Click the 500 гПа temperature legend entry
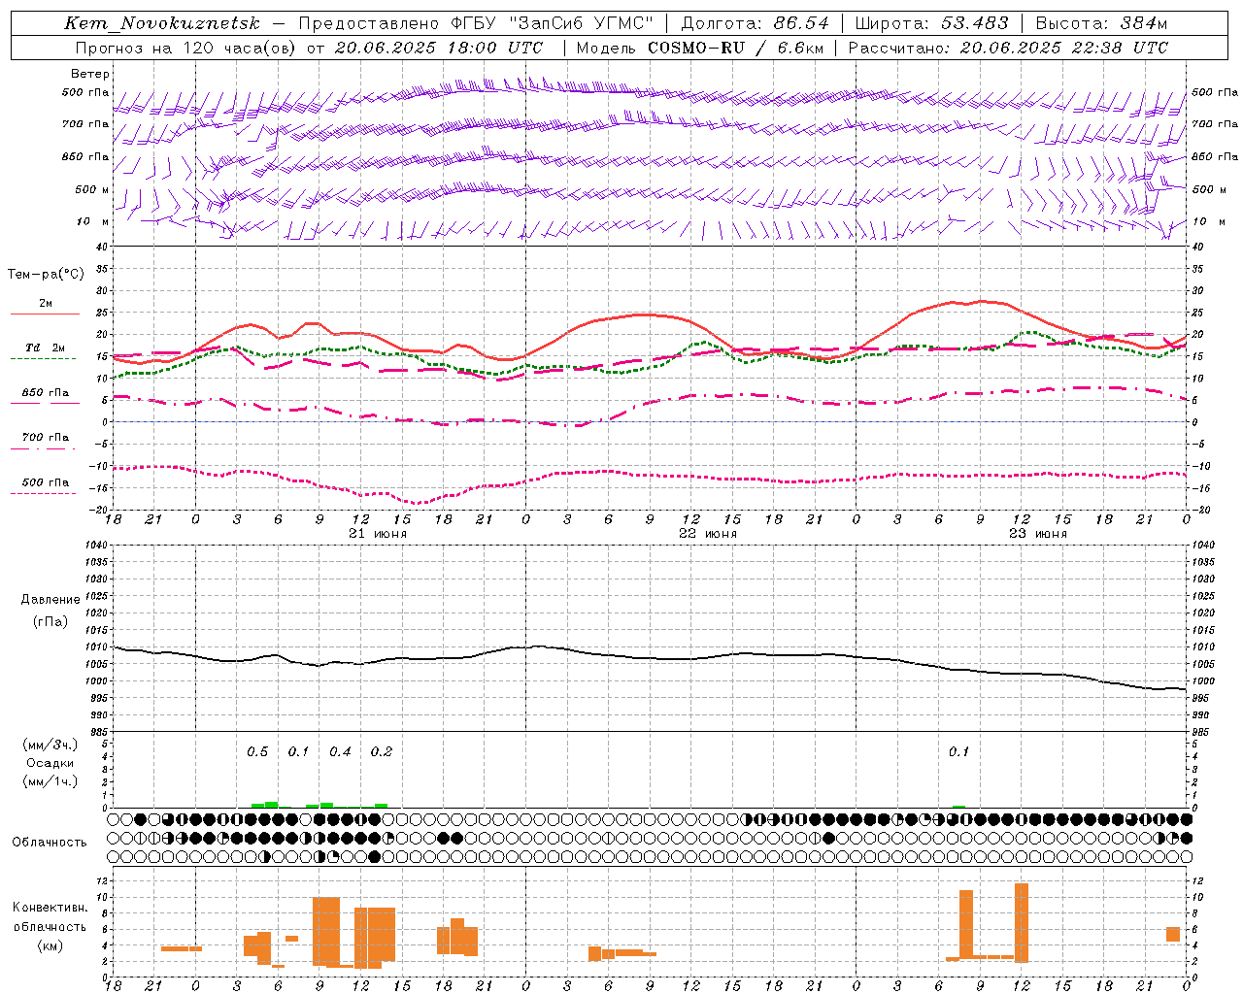Viewport: 1243px width, 994px height. click(x=45, y=482)
